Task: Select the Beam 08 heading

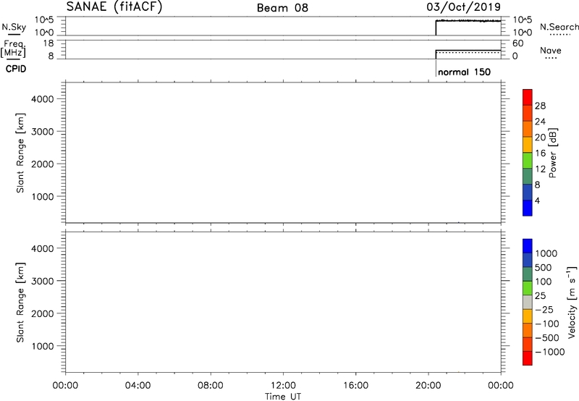Action: [282, 8]
